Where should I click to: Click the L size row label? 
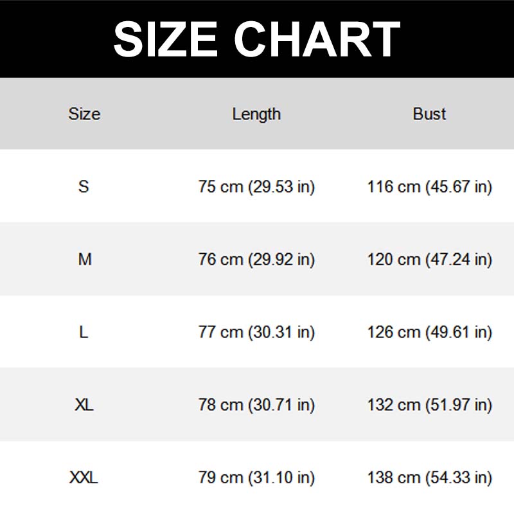pos(84,332)
